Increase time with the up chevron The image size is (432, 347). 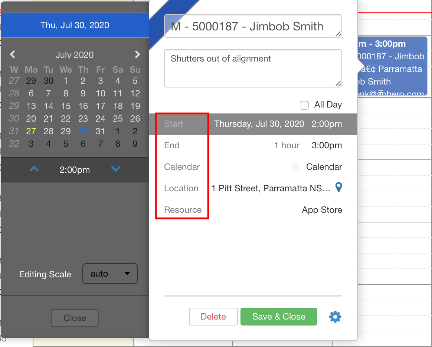pos(34,169)
